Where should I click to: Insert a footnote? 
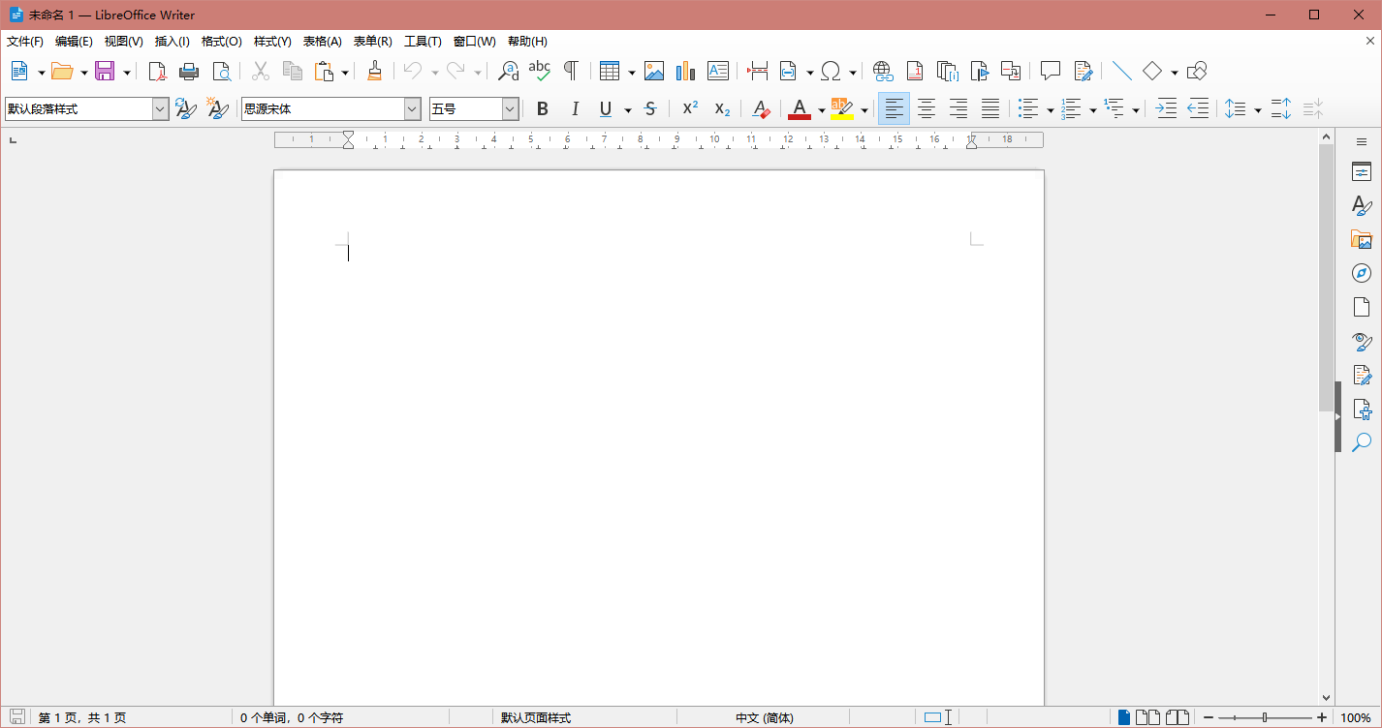pos(914,71)
